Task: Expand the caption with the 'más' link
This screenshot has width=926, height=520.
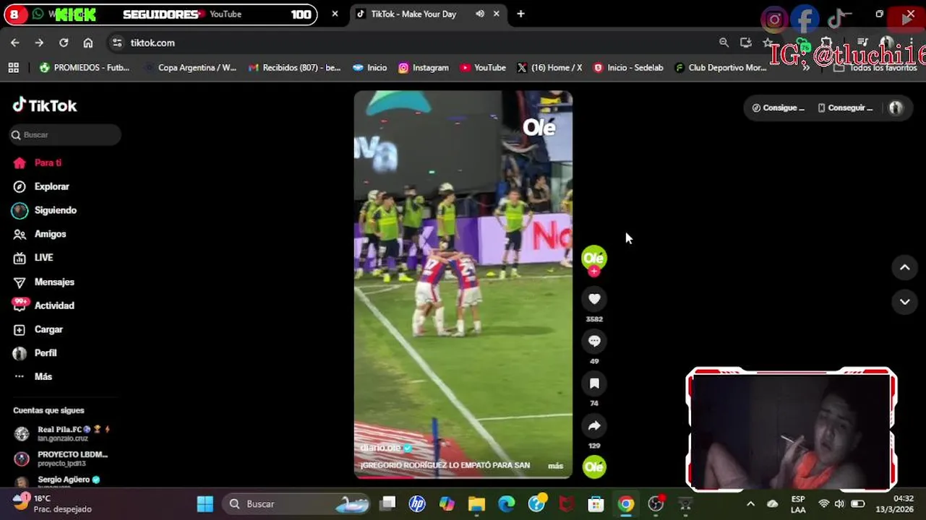Action: (555, 466)
